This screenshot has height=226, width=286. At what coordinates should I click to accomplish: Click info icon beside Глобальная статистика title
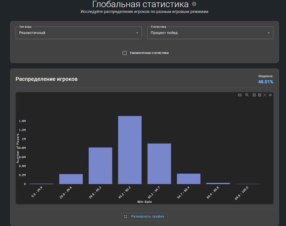[x=194, y=4]
